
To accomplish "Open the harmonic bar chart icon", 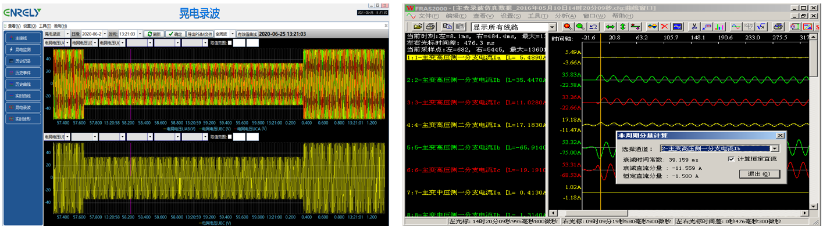I will pyautogui.click(x=719, y=26).
